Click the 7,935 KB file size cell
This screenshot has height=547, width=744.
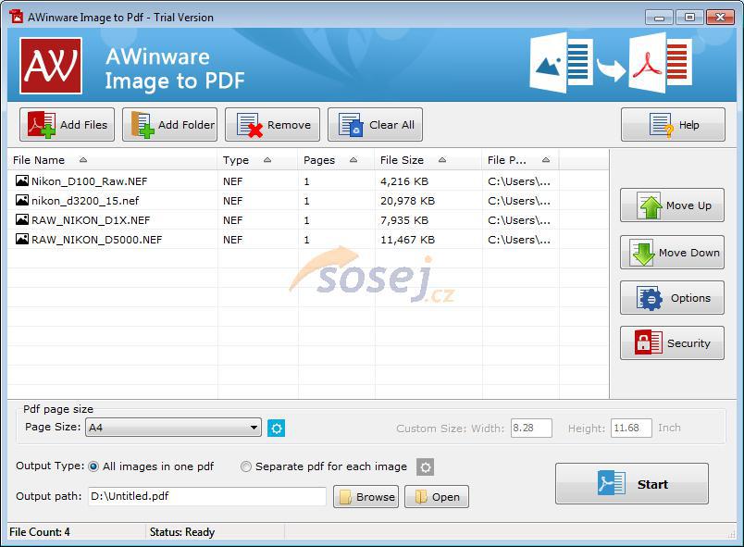(404, 220)
